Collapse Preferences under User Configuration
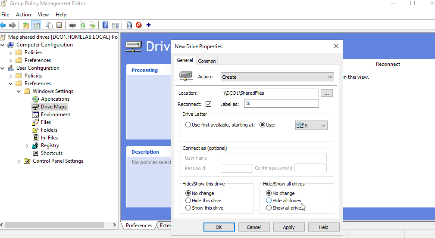 [10, 83]
